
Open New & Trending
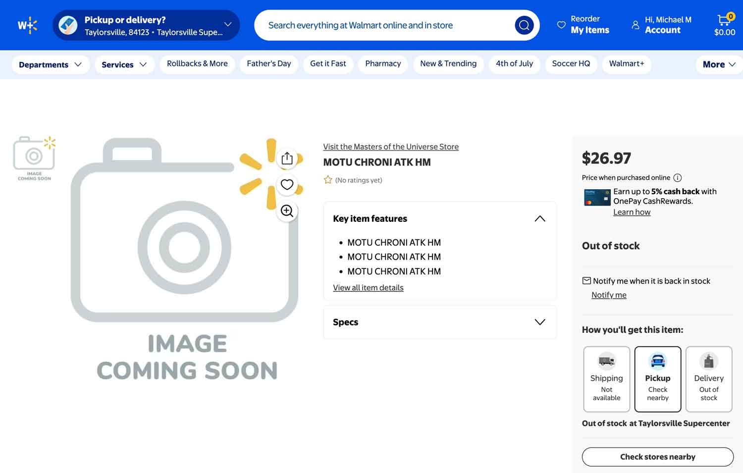click(x=448, y=64)
